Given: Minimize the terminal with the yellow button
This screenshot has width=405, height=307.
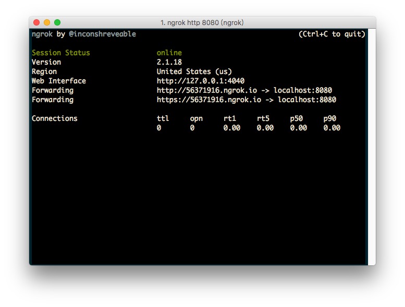Looking at the screenshot, I should pos(47,22).
